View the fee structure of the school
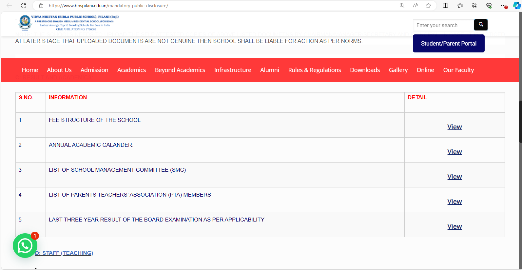 pyautogui.click(x=454, y=127)
